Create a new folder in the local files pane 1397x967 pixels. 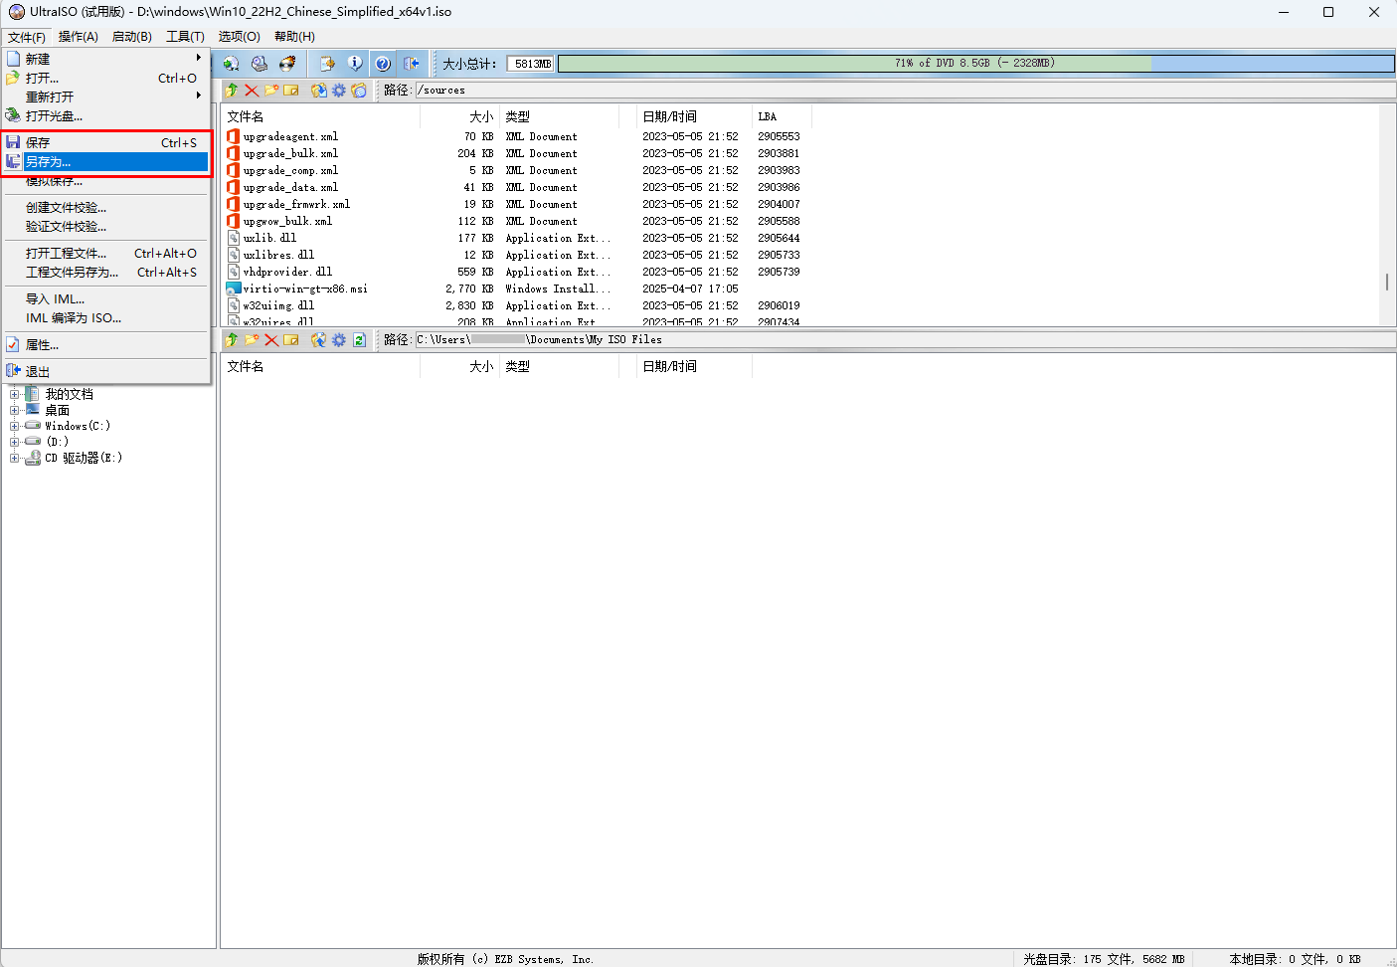coord(252,340)
